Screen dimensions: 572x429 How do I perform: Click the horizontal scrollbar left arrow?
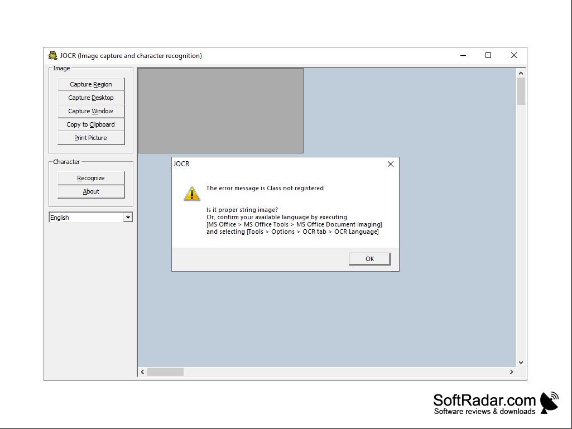pyautogui.click(x=142, y=372)
